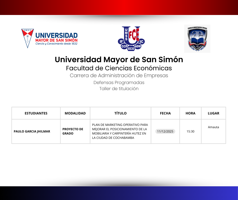The width and height of the screenshot is (238, 200).
Task: Select the bold Universidad Mayor de San Simón heading
Action: [x=119, y=60]
